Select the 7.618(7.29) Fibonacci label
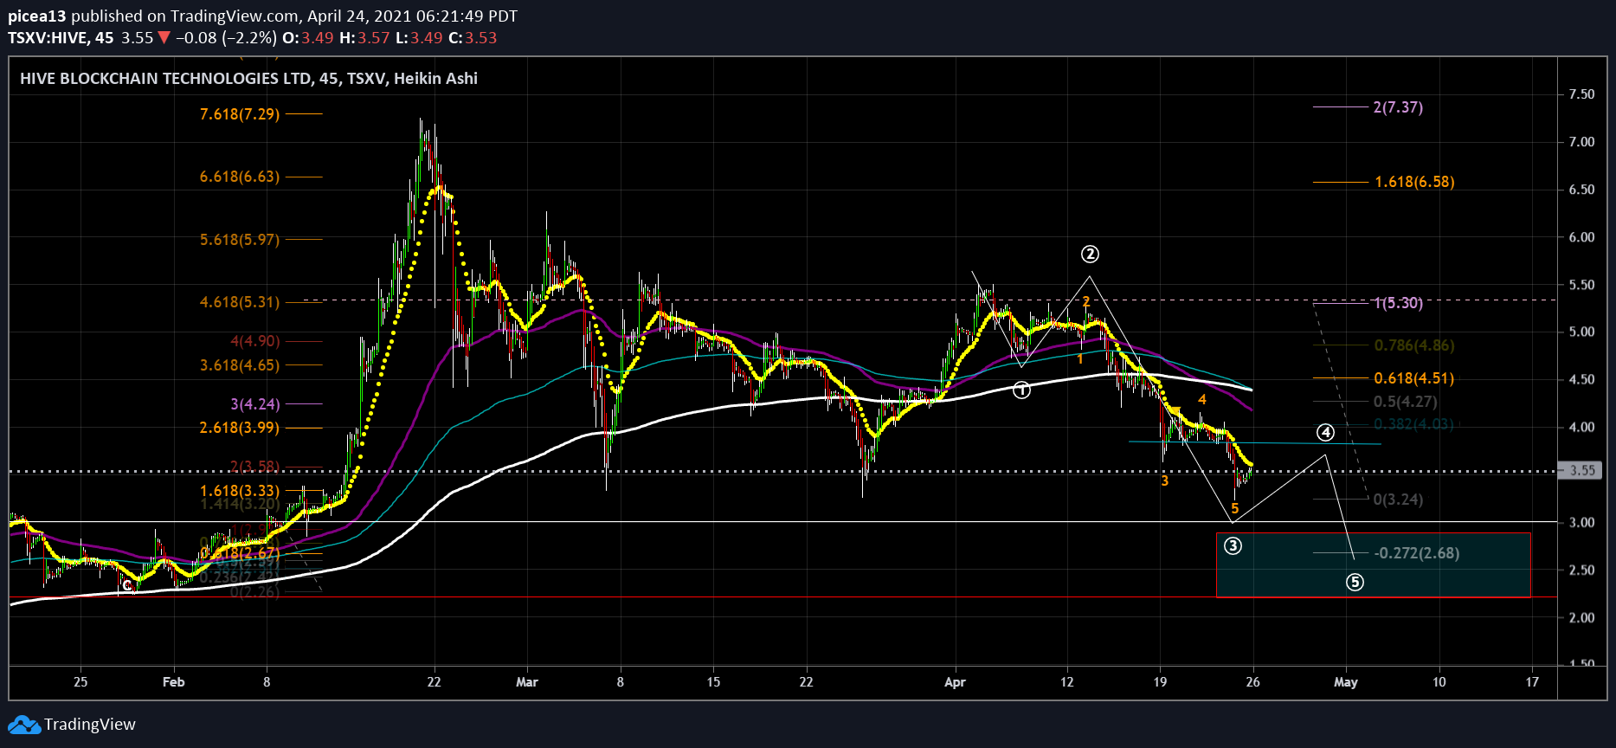Viewport: 1616px width, 748px height. click(240, 113)
